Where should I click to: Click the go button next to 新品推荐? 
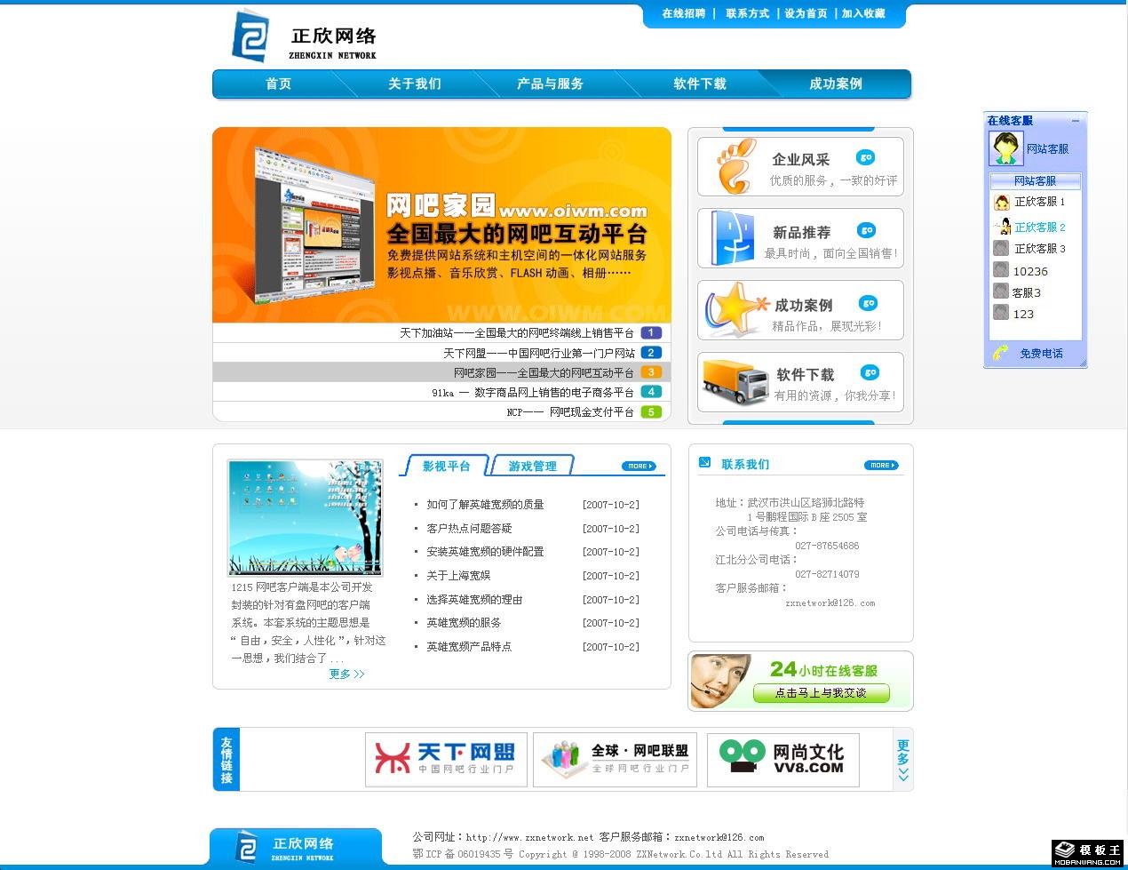(867, 230)
